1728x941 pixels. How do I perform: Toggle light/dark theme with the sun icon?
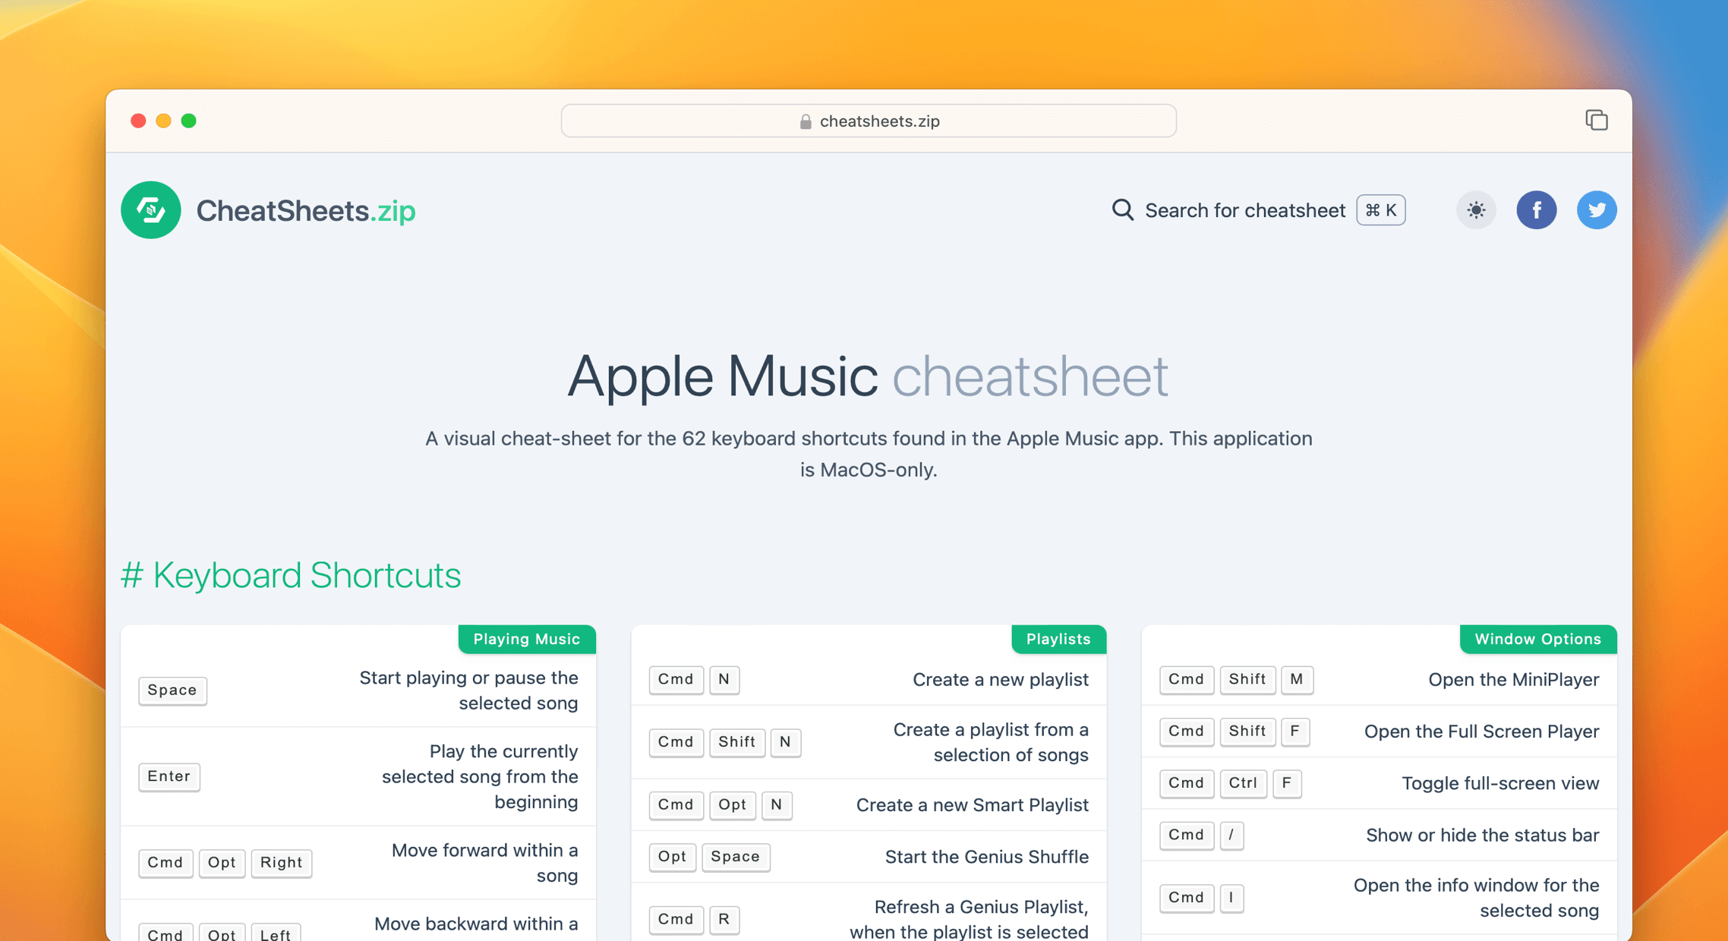[1476, 210]
